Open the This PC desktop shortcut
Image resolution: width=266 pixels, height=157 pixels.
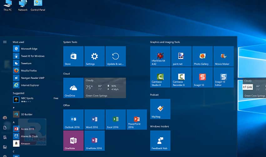point(8,5)
